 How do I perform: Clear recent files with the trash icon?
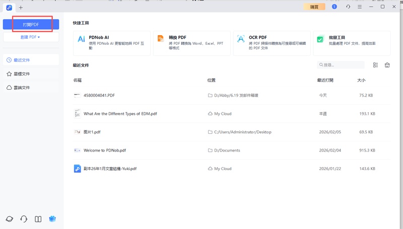point(387,65)
